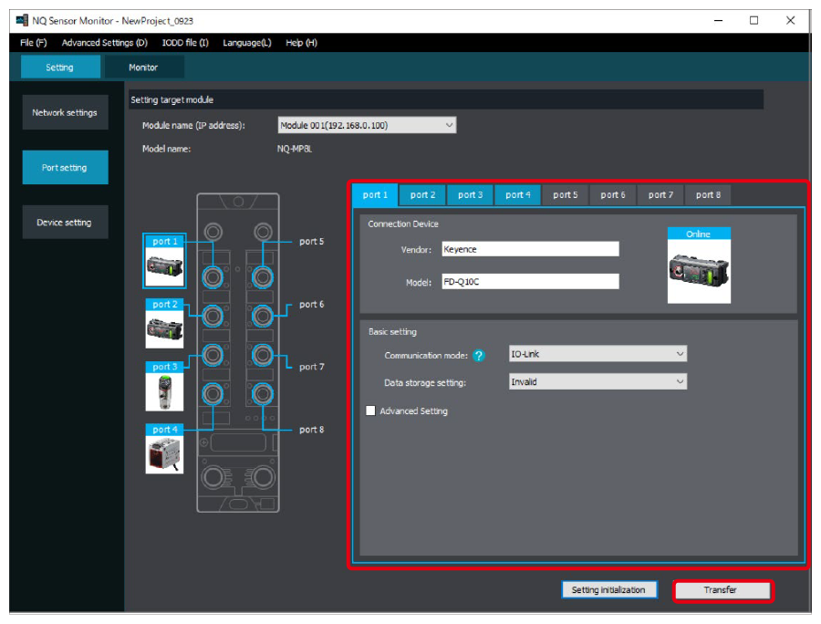Viewport: 821px width, 624px height.
Task: Click the NQ Sensor Monitor app icon
Action: (x=23, y=20)
